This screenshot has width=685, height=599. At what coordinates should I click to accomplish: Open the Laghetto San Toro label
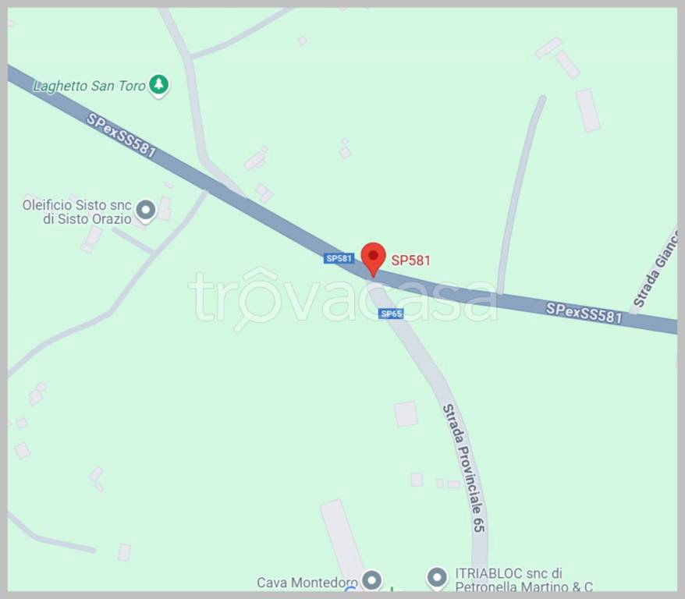[x=90, y=86]
